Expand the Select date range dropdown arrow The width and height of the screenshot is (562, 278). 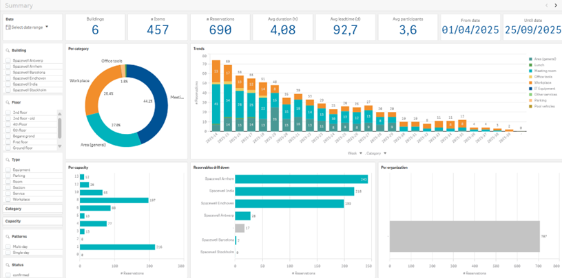47,27
